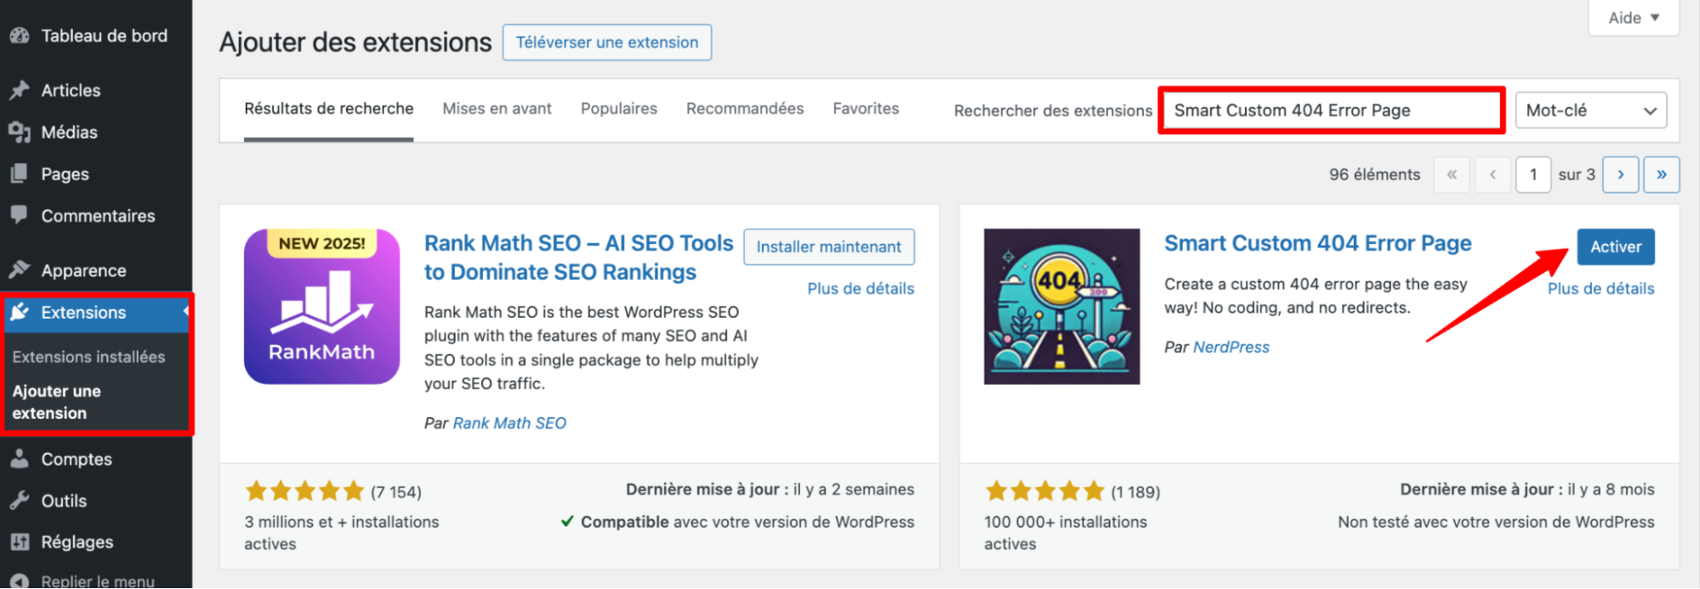
Task: Click the Apparence label in the sidebar
Action: point(83,270)
